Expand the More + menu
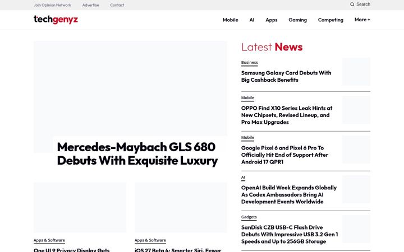Image resolution: width=404 pixels, height=252 pixels. (362, 20)
